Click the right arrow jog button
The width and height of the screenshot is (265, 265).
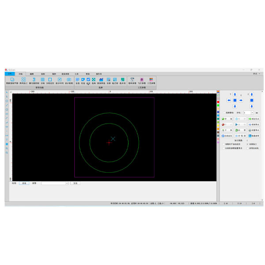[241, 100]
